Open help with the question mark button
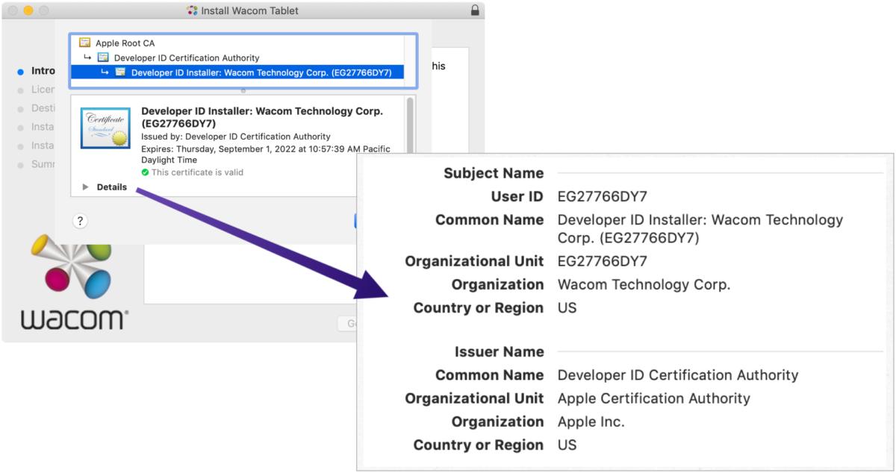The image size is (896, 473). click(x=81, y=221)
